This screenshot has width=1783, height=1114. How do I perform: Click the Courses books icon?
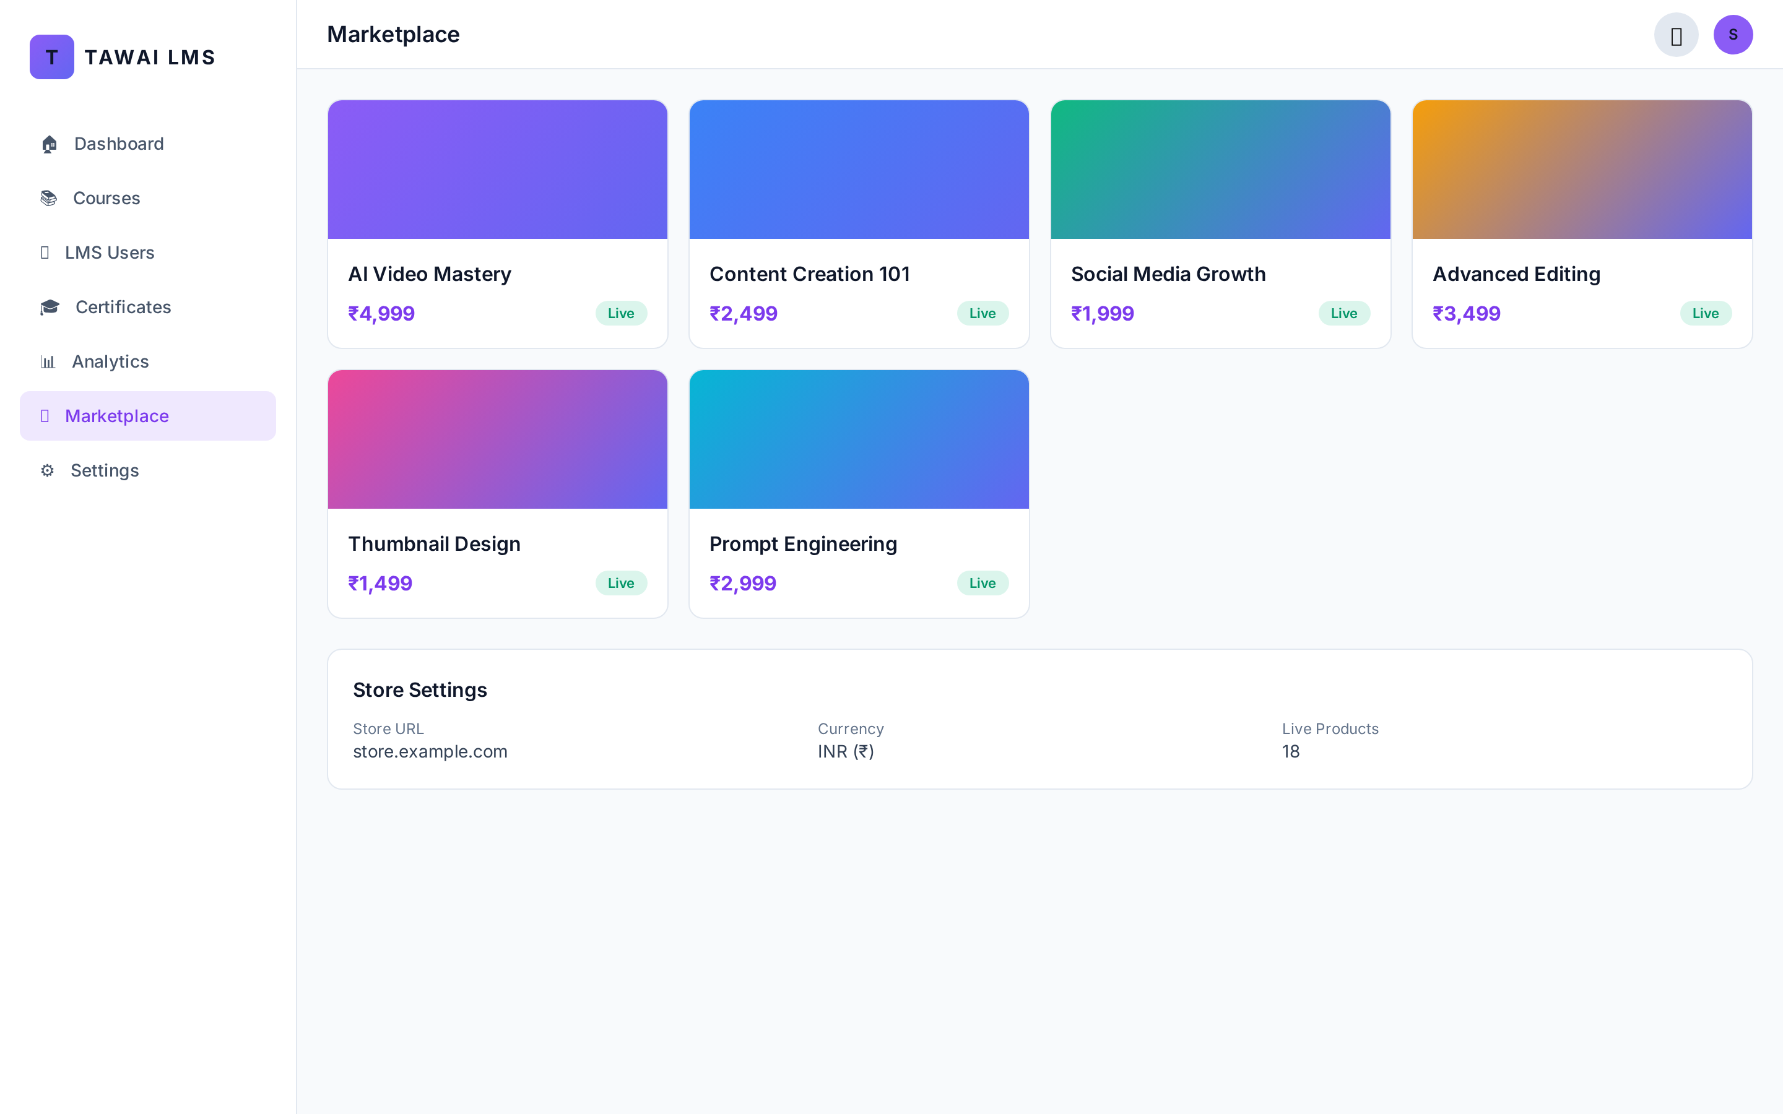pyautogui.click(x=49, y=198)
